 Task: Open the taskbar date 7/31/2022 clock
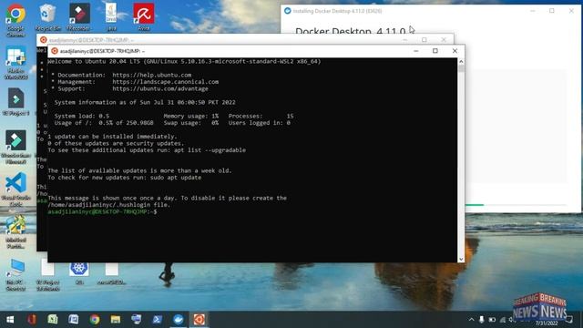coord(547,323)
